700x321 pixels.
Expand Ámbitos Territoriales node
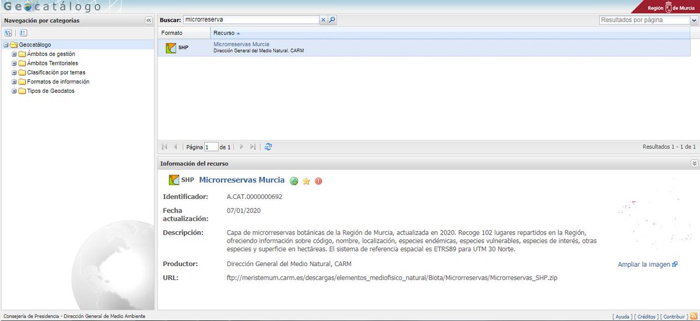click(14, 63)
